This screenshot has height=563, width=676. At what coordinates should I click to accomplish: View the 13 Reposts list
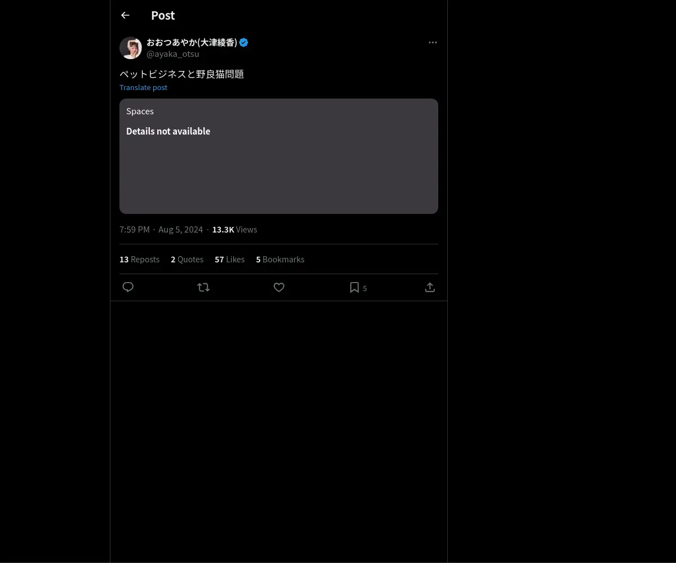pos(139,260)
